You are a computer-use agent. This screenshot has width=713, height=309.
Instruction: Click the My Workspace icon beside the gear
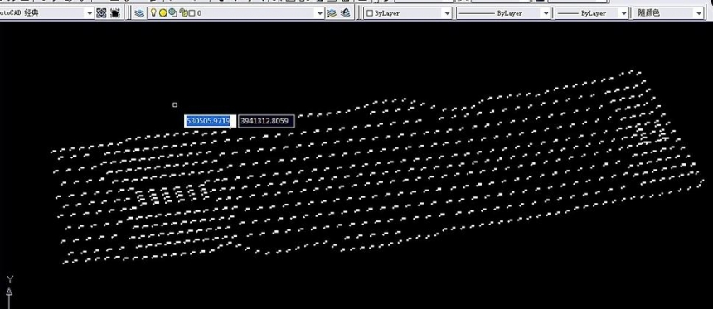pos(115,13)
